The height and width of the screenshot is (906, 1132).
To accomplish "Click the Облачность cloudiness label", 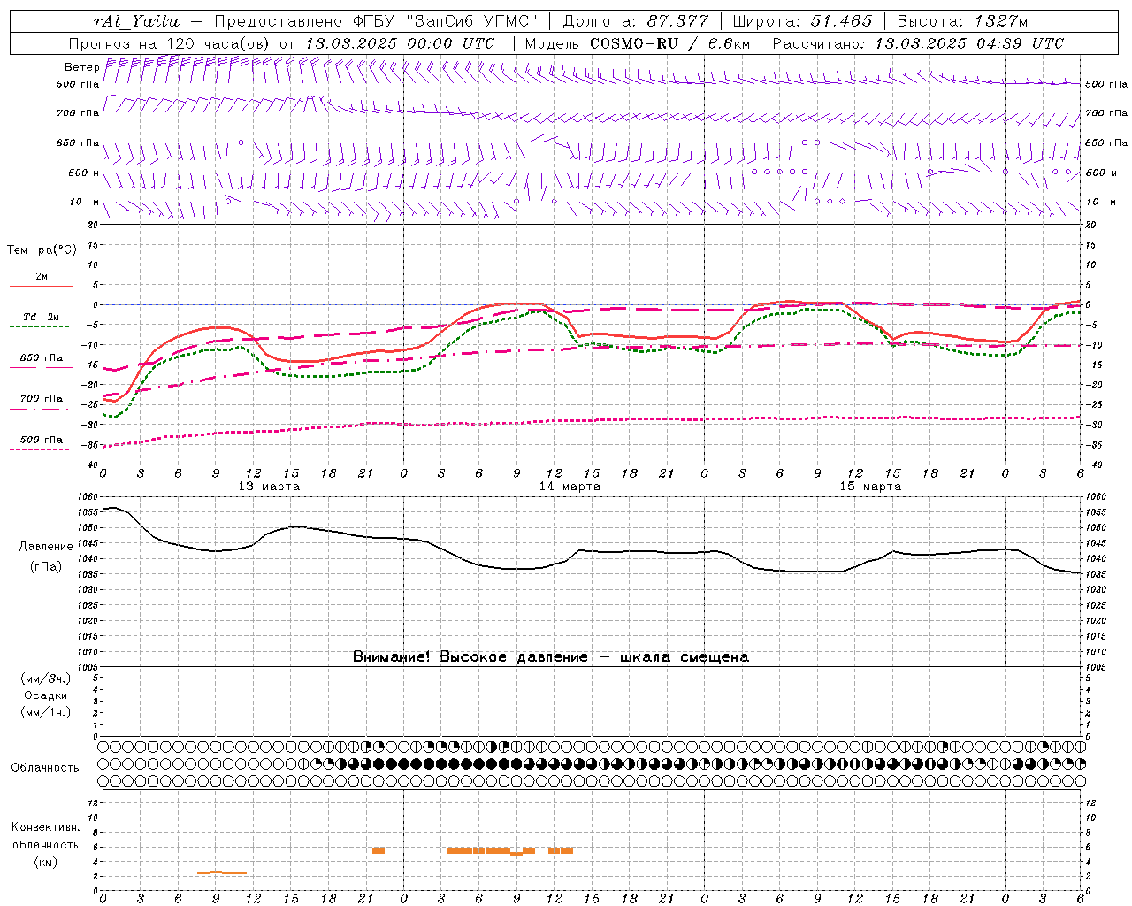I will pyautogui.click(x=45, y=768).
